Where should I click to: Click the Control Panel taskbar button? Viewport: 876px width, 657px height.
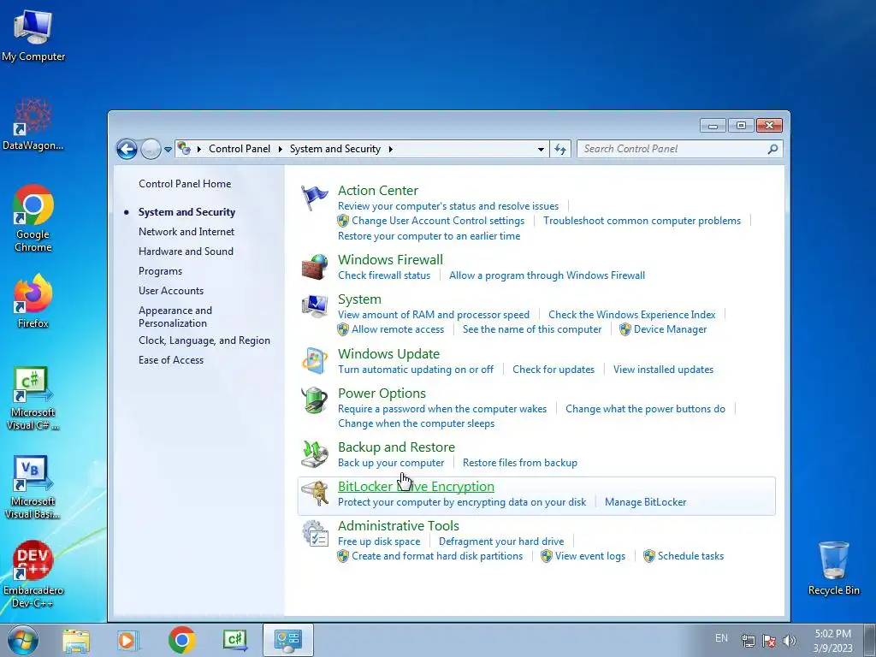point(287,640)
